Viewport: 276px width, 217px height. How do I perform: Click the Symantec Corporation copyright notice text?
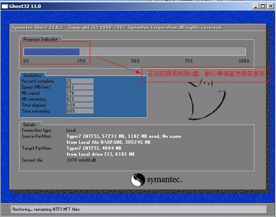click(146, 27)
